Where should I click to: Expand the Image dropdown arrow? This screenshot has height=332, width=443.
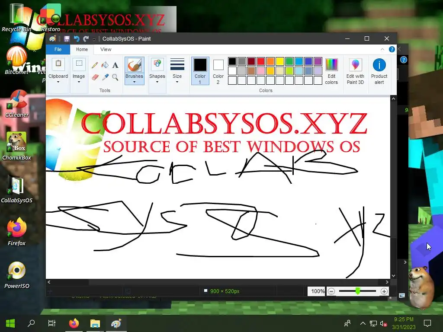click(79, 82)
